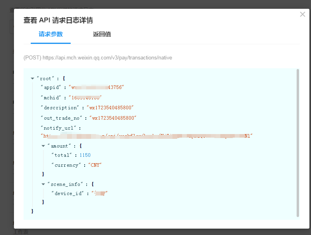The image size is (311, 235).
Task: Click the "root" key label
Action: [46, 79]
